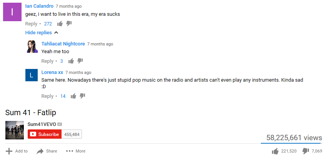Click the chevron next to Hide replies
327x161 pixels.
[x=56, y=33]
